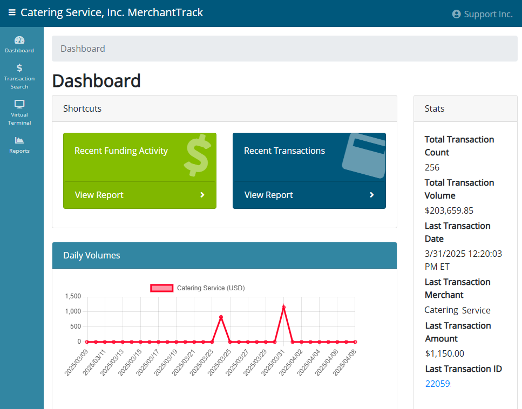Open transaction ID 22059 link
522x409 pixels.
click(x=437, y=384)
